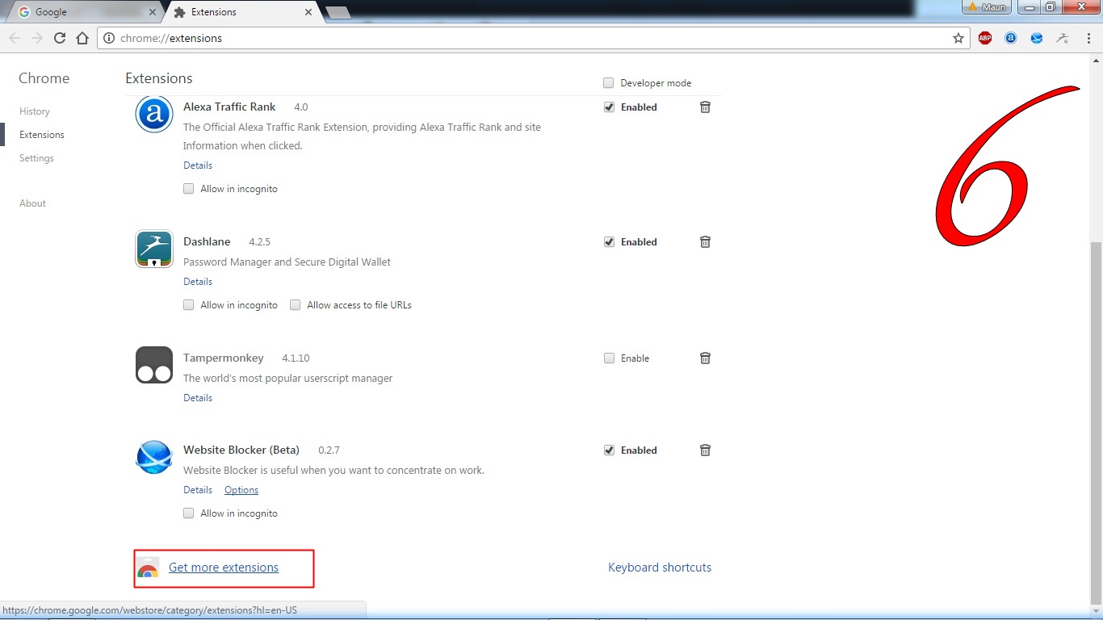
Task: Bookmark this page with the star icon
Action: 958,38
